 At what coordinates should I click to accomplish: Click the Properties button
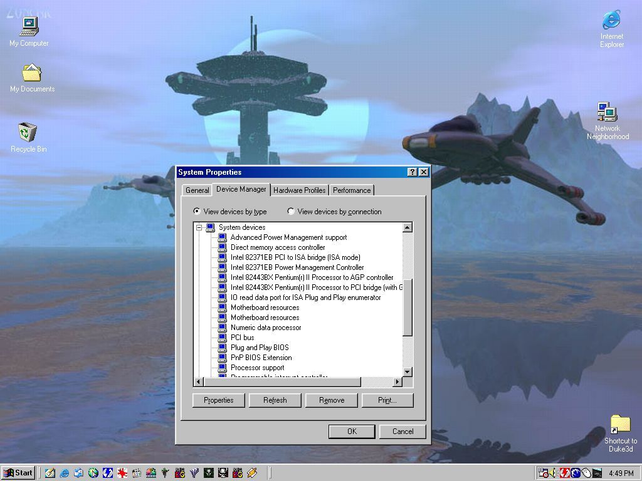tap(218, 400)
